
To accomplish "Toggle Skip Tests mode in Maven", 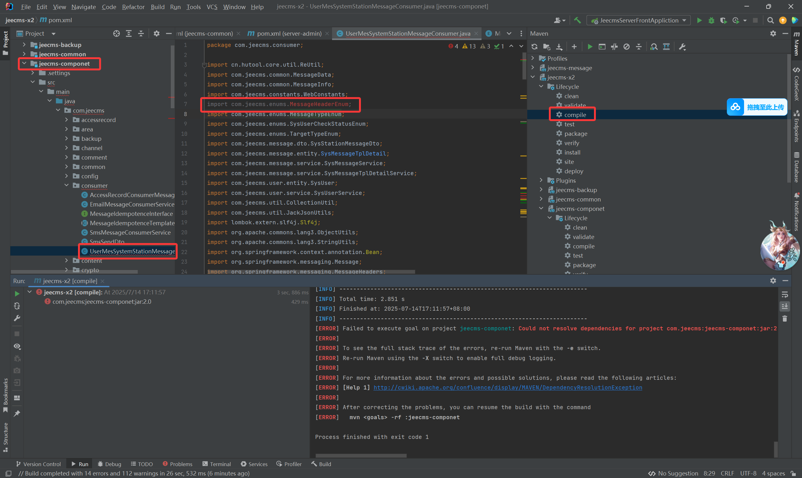I will [626, 47].
